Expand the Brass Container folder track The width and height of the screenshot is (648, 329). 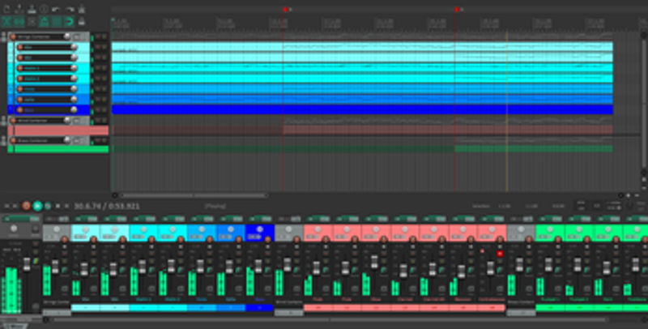tap(4, 140)
